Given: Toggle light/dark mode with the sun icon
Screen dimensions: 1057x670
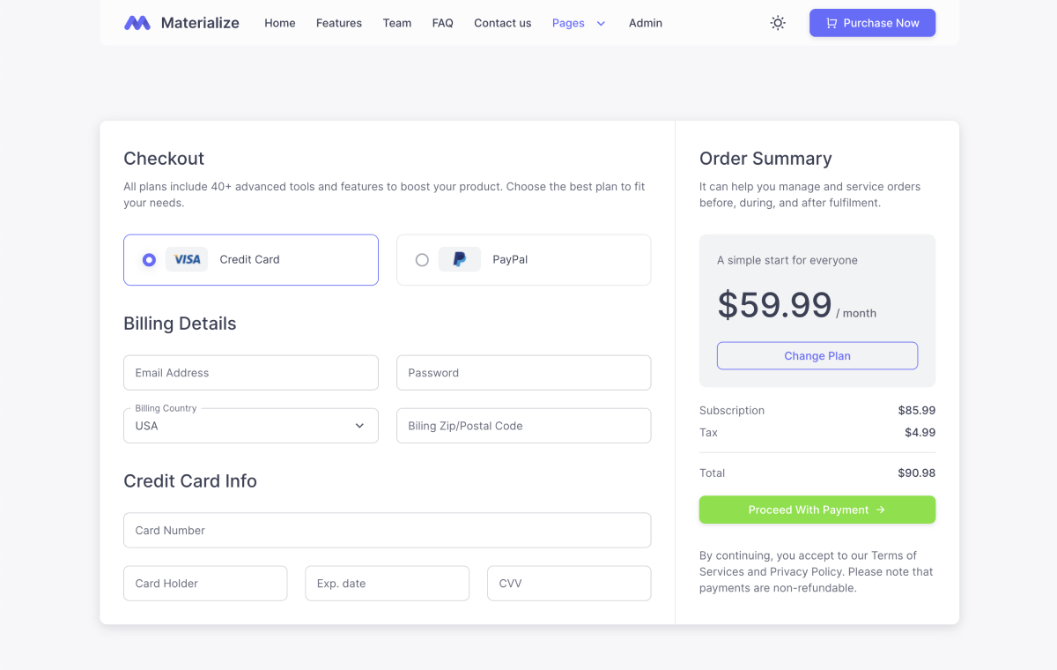Looking at the screenshot, I should [x=778, y=23].
